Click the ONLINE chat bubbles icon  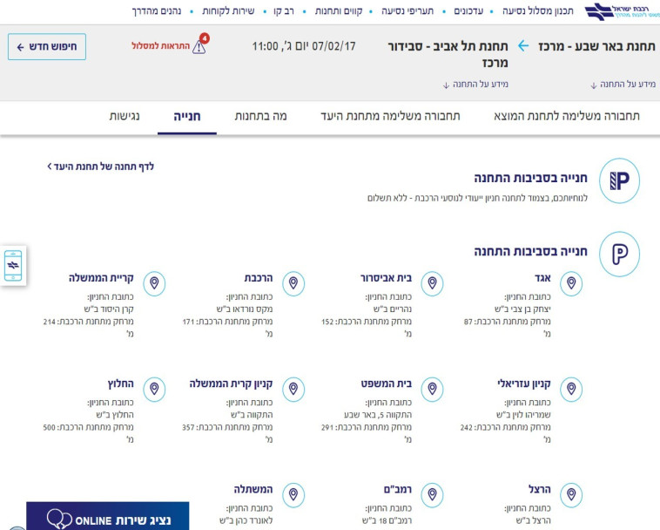[59, 519]
